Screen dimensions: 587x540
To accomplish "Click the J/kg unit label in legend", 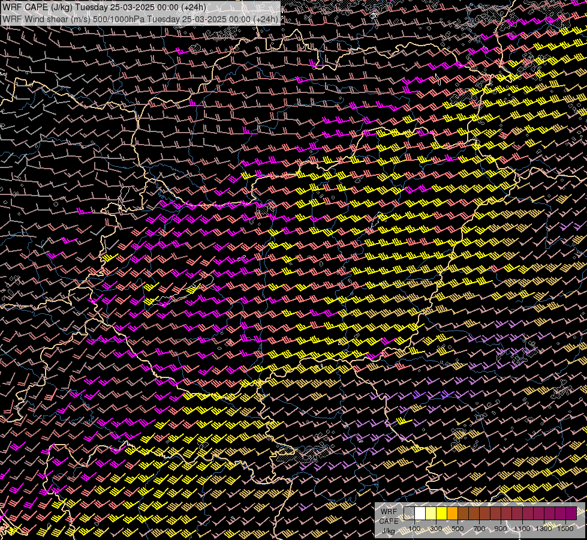I will tap(388, 532).
